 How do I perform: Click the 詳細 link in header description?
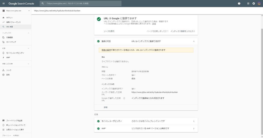point(154,24)
